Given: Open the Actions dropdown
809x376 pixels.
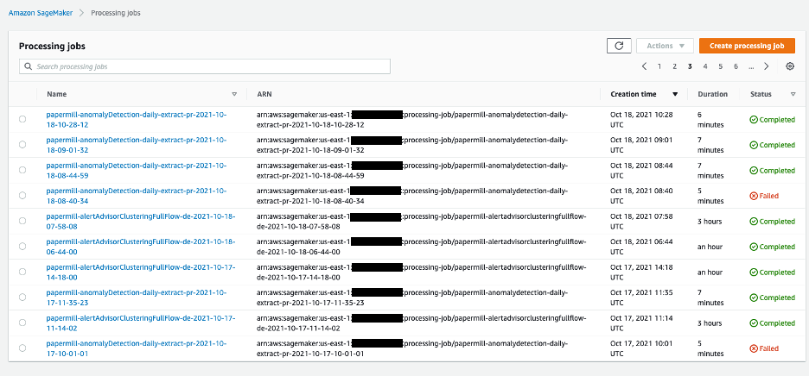Looking at the screenshot, I should click(x=665, y=46).
